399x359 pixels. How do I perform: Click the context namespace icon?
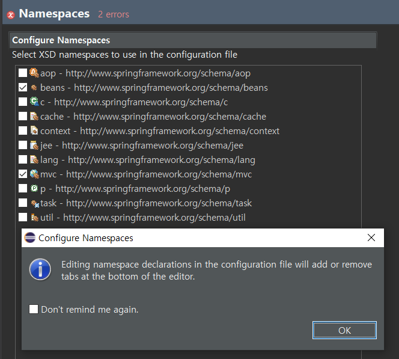click(x=34, y=130)
